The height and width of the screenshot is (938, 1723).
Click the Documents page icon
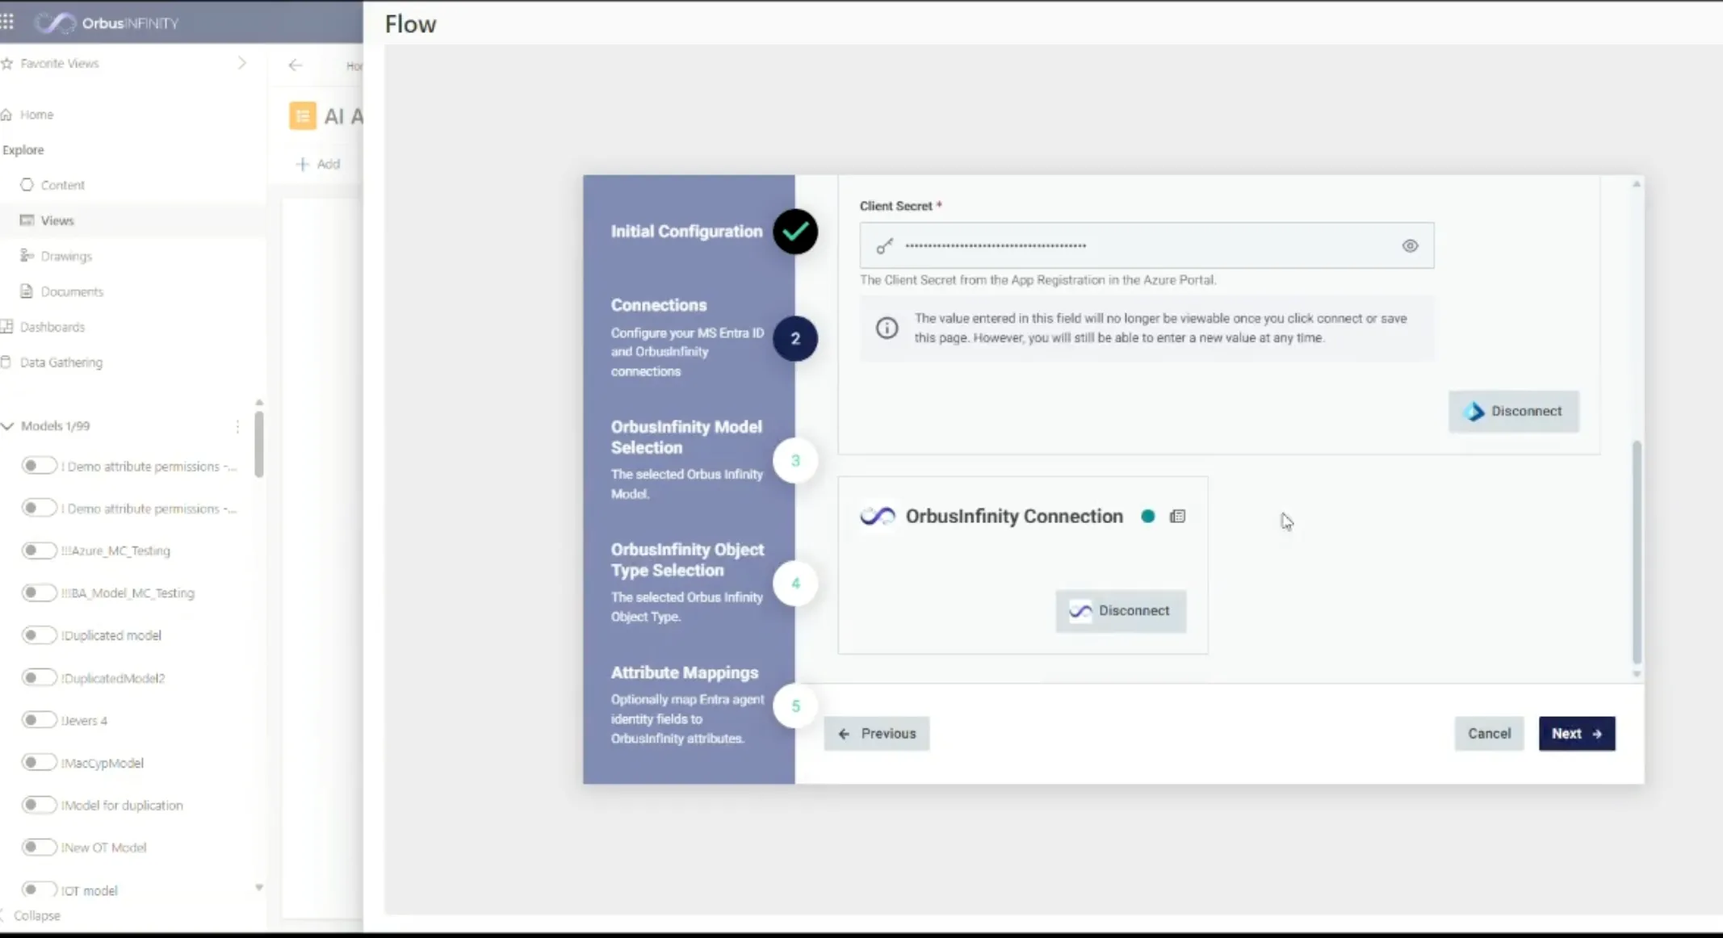coord(27,291)
